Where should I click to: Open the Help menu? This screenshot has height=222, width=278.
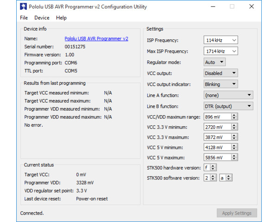[61, 18]
